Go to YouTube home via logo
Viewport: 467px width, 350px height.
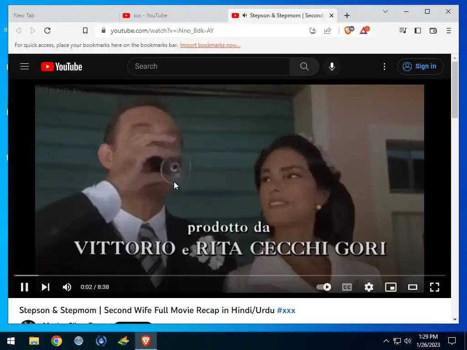click(62, 67)
